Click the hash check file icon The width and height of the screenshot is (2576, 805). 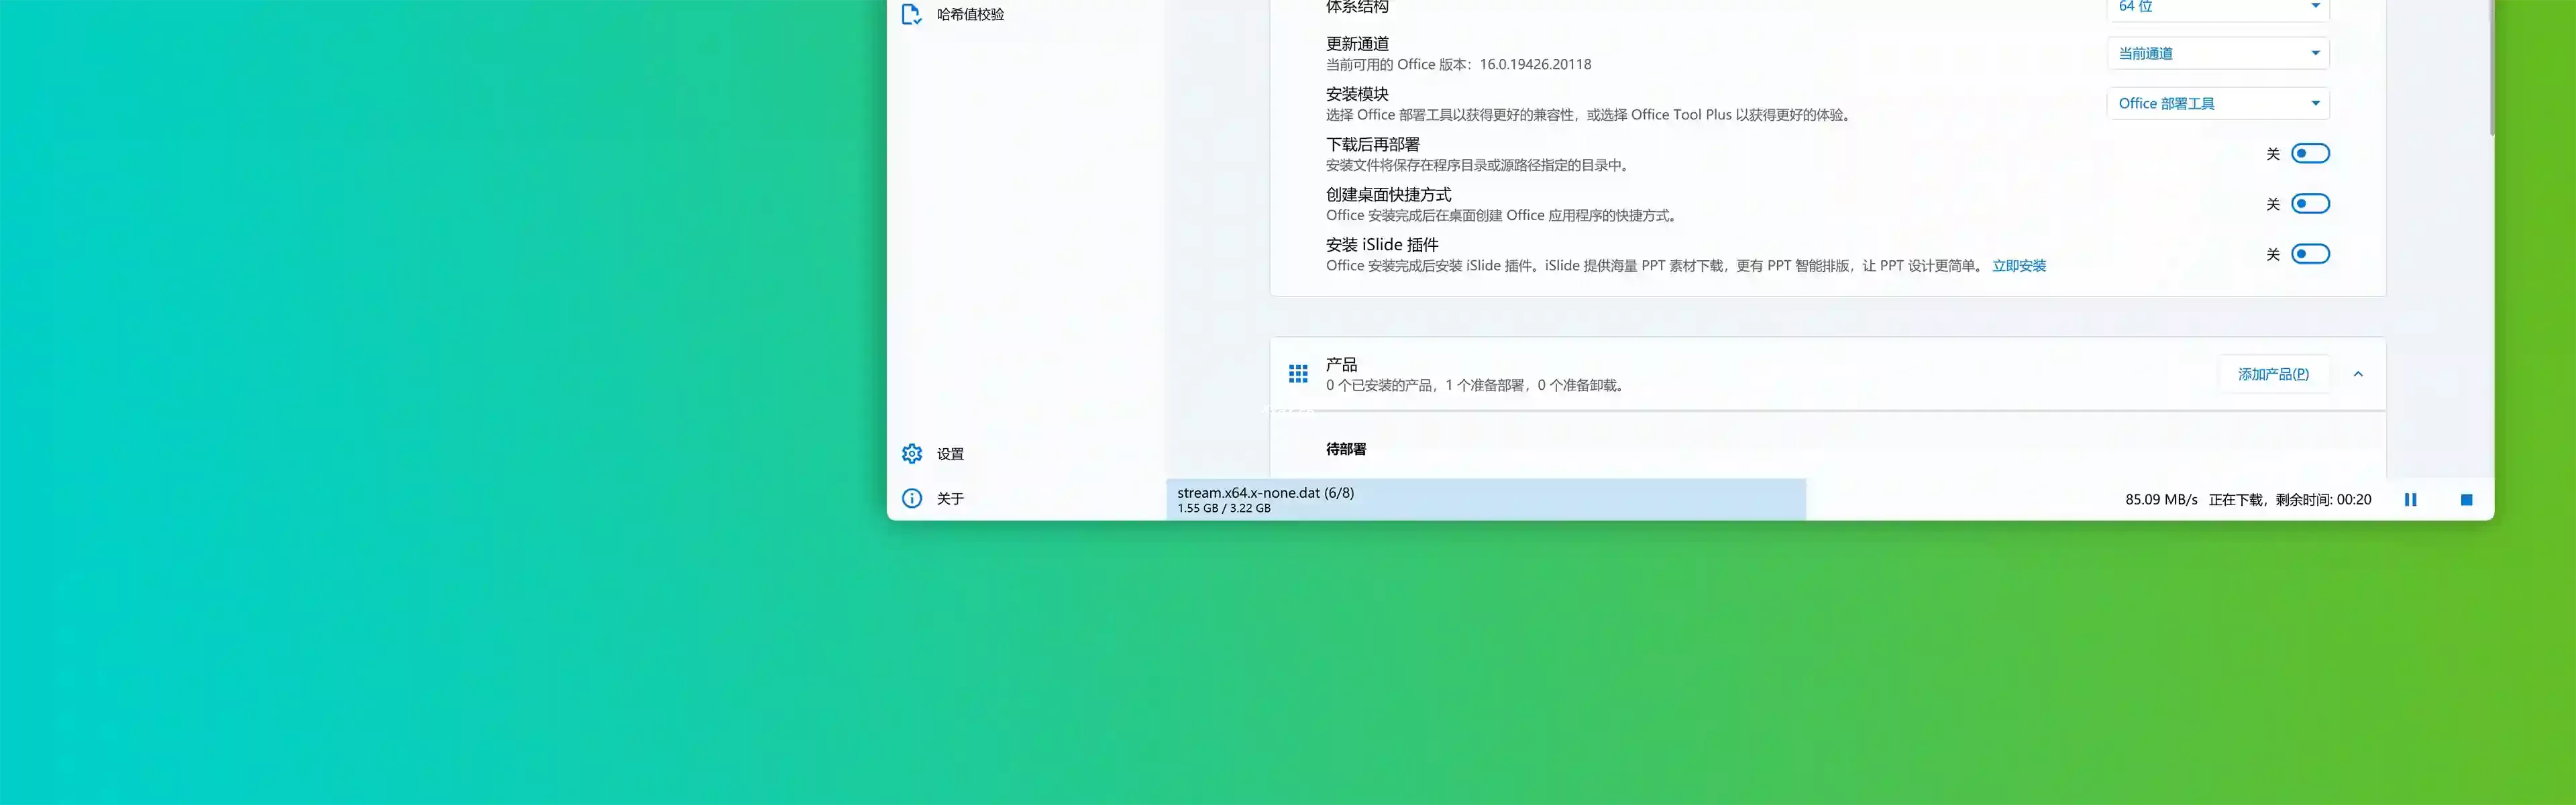point(911,14)
